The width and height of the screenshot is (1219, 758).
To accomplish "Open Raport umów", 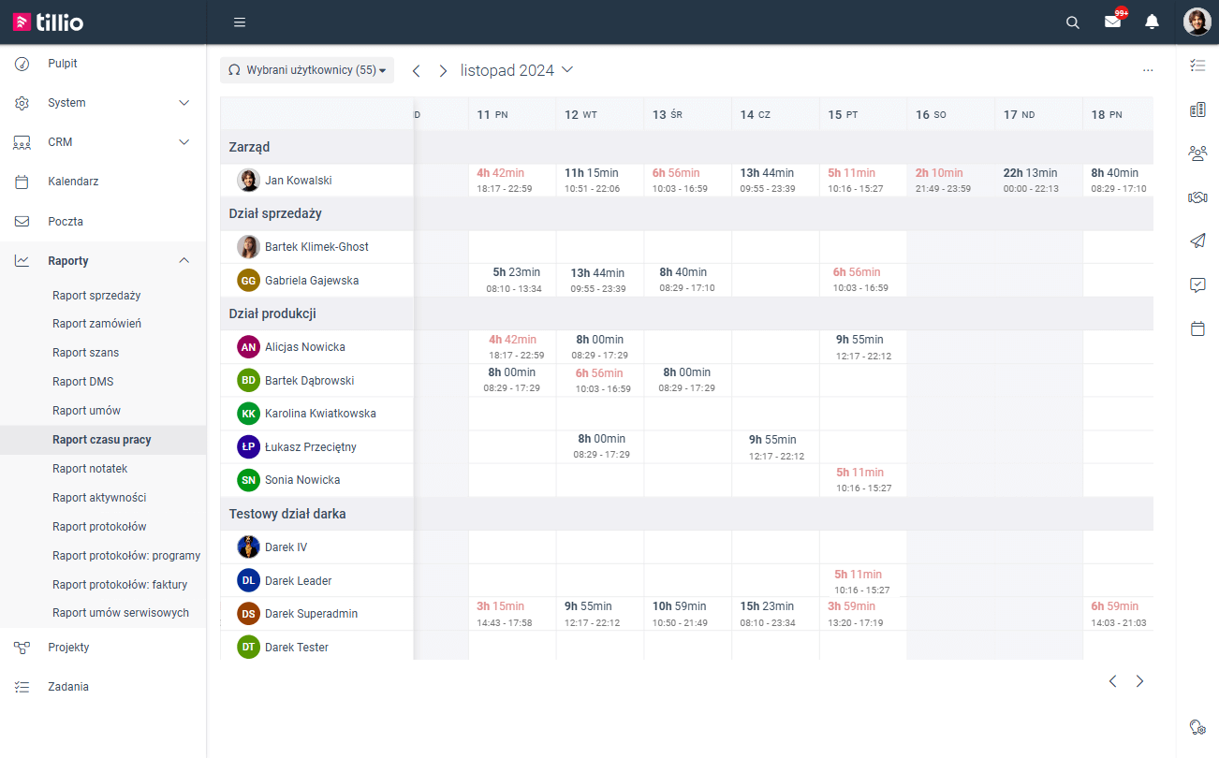I will [x=86, y=411].
